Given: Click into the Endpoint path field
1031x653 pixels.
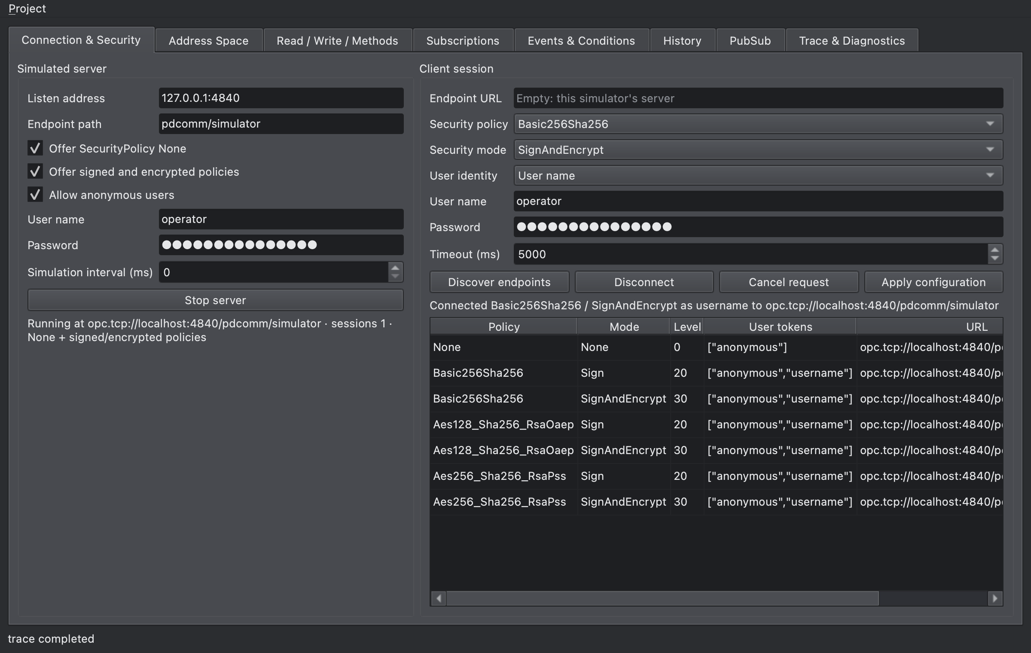Looking at the screenshot, I should (281, 124).
